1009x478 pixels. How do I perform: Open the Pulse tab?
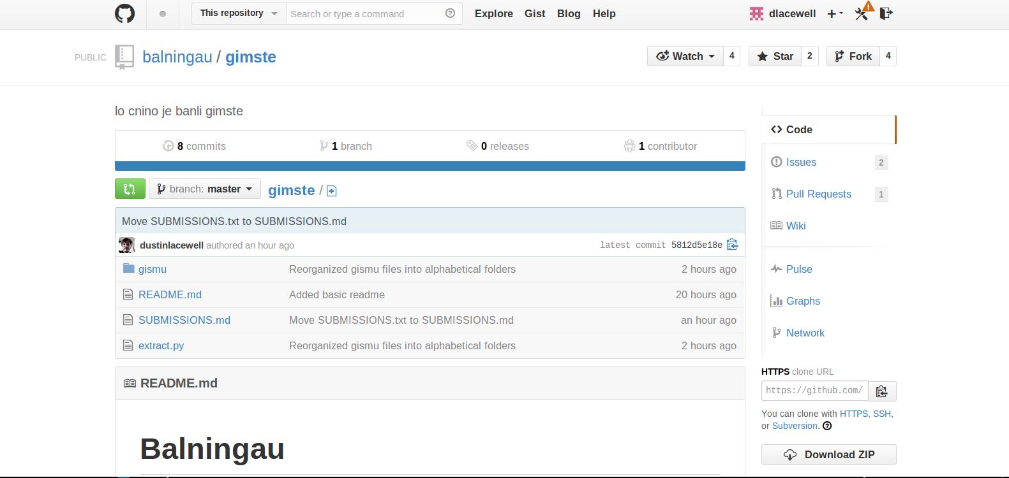(799, 269)
